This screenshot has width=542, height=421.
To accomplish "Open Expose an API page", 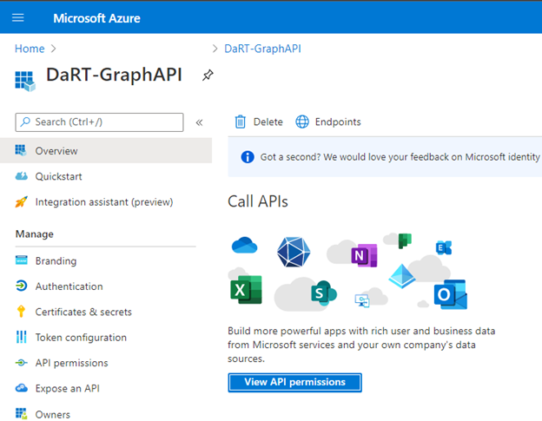I will [x=67, y=388].
